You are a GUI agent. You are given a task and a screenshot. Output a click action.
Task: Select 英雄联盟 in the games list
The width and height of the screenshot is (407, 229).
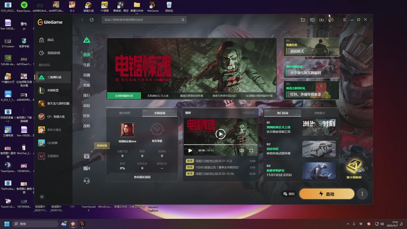tap(53, 91)
